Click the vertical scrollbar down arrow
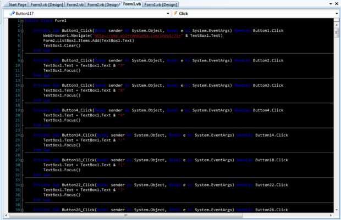Image resolution: width=341 pixels, height=220 pixels. [337, 210]
